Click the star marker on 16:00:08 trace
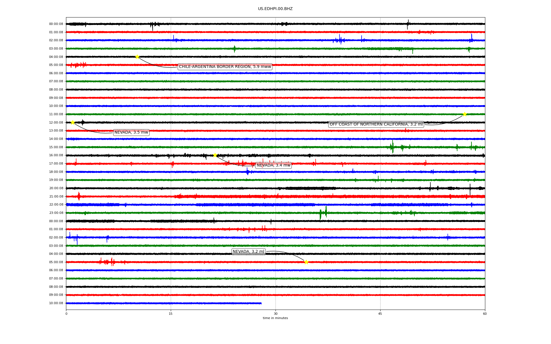551x344 pixels. 215,155
